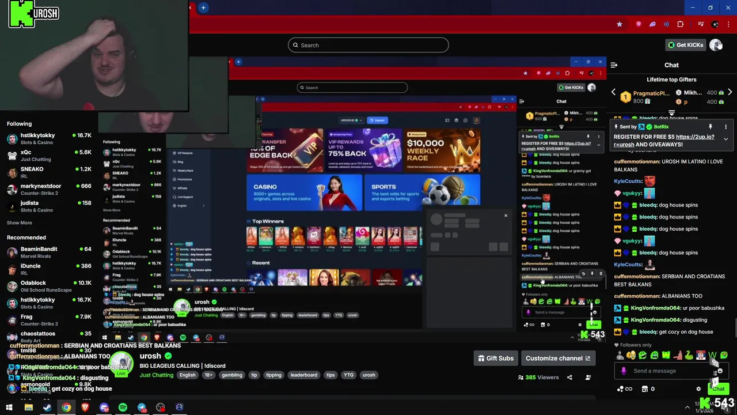Open OBS Studio from the taskbar

pyautogui.click(x=161, y=408)
